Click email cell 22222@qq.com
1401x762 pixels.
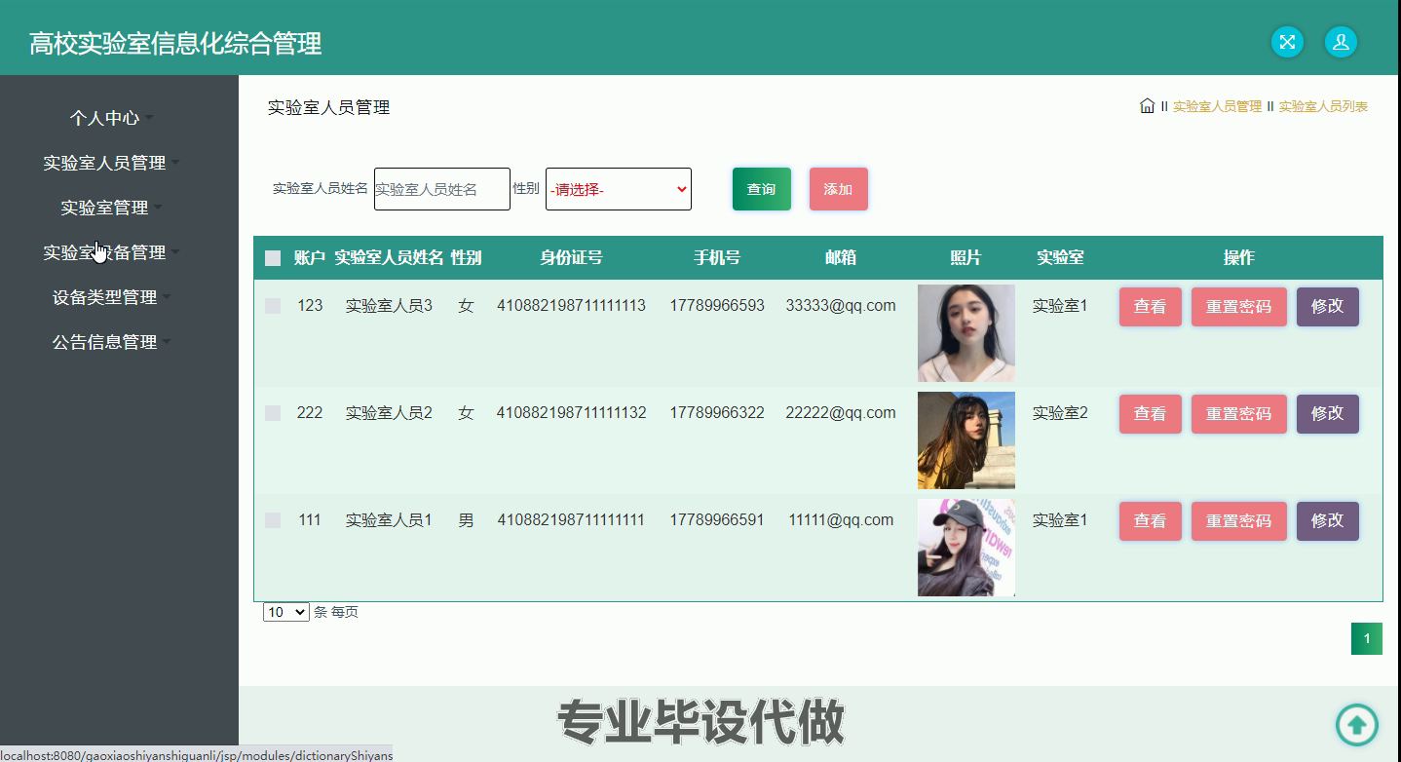pyautogui.click(x=841, y=413)
